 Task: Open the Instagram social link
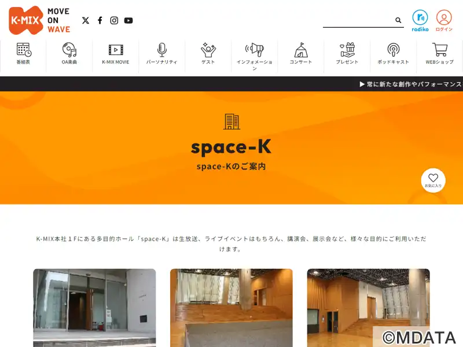(x=114, y=20)
